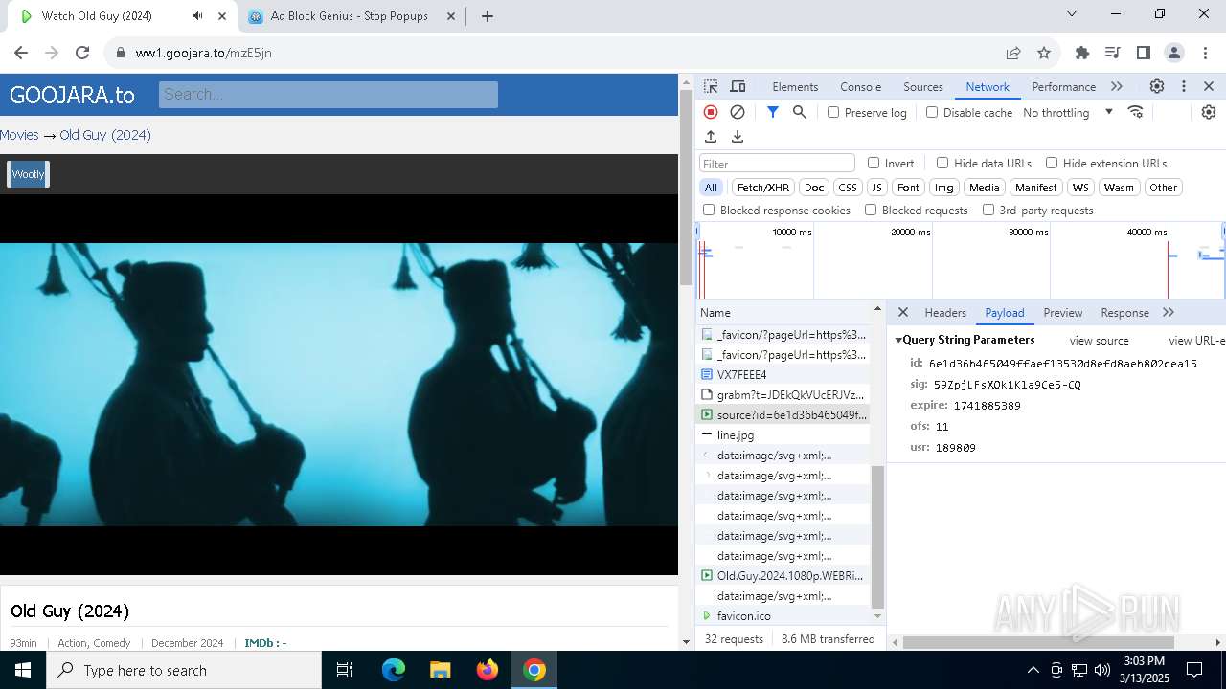Check Blocked requests
The image size is (1226, 689).
coord(871,210)
